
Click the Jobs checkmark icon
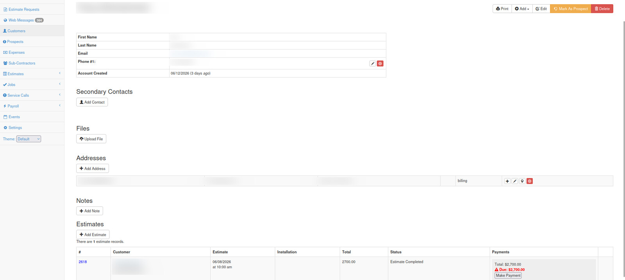tap(5, 85)
